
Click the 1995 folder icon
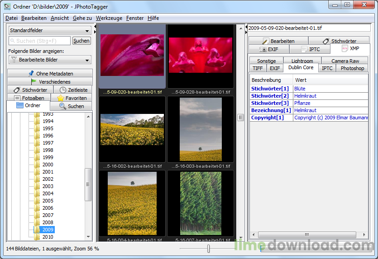pos(37,128)
